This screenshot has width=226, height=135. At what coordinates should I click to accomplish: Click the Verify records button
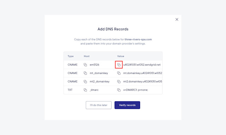pyautogui.click(x=127, y=105)
